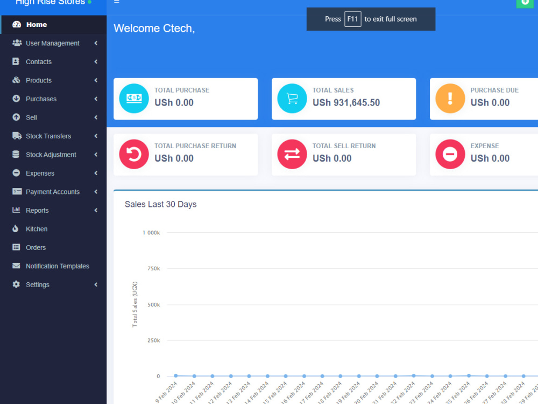Click the Total Sell Return arrows icon

pyautogui.click(x=292, y=154)
